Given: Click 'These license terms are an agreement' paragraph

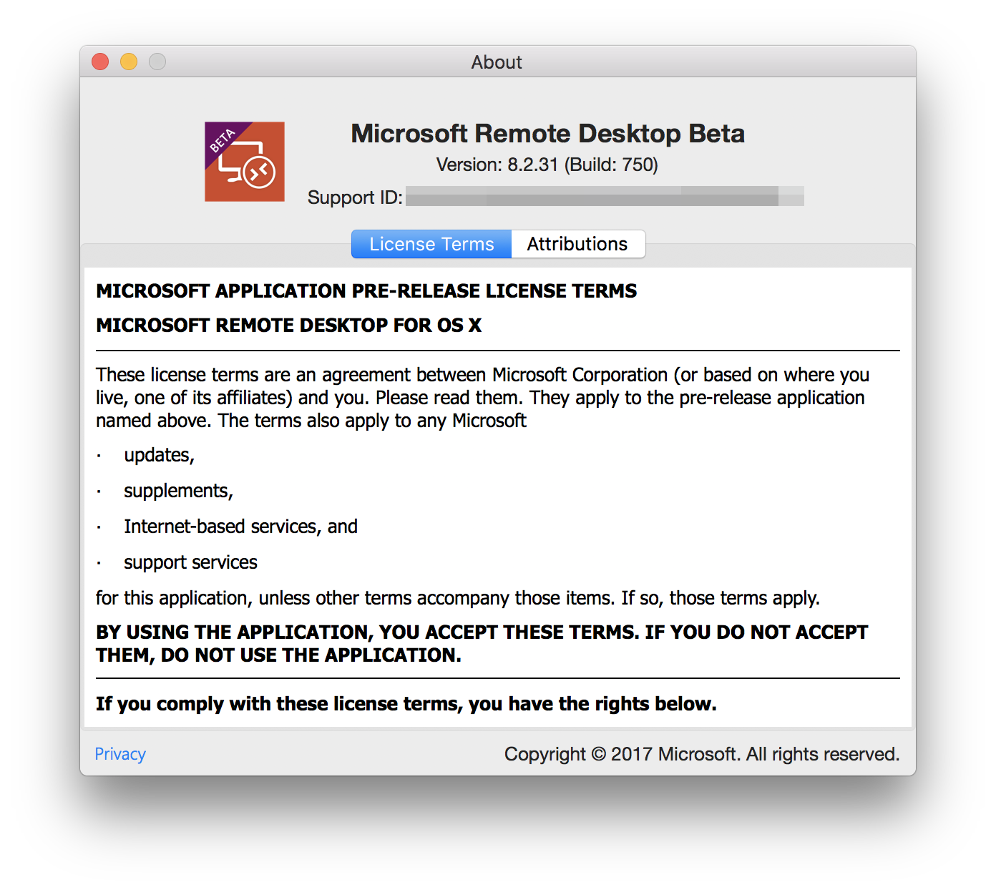Looking at the screenshot, I should tap(482, 398).
